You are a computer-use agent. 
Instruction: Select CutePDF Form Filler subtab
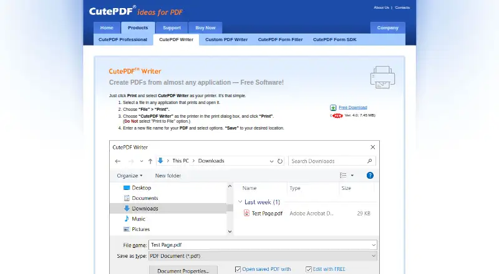click(280, 40)
